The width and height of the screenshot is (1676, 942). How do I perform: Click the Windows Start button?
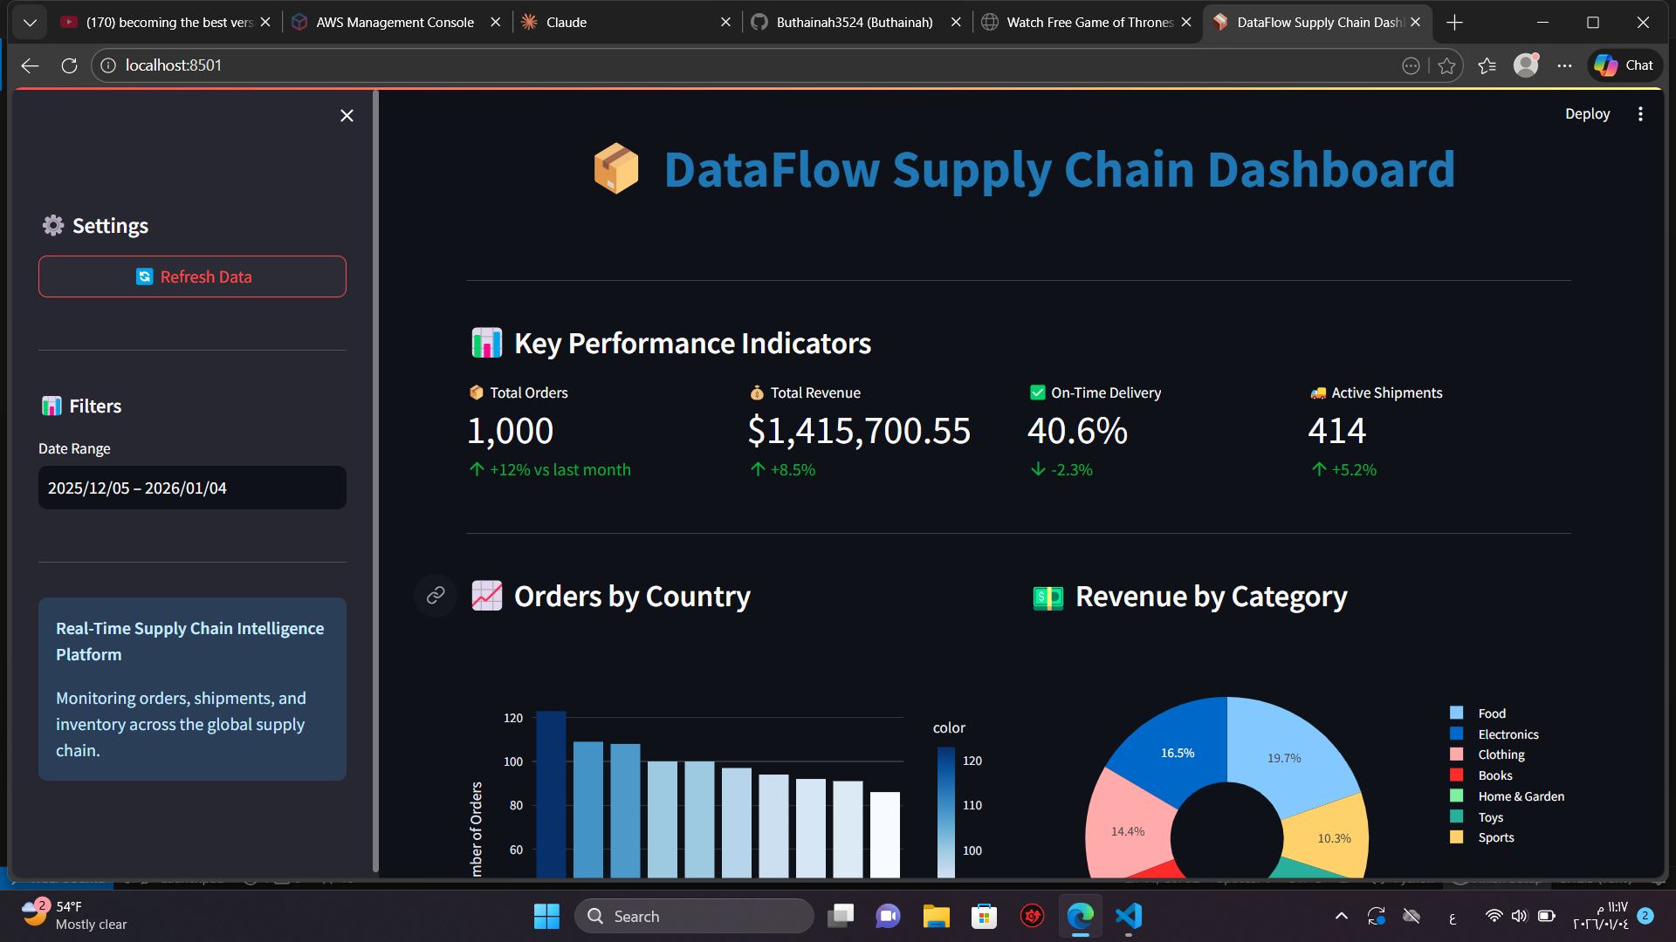coord(546,916)
